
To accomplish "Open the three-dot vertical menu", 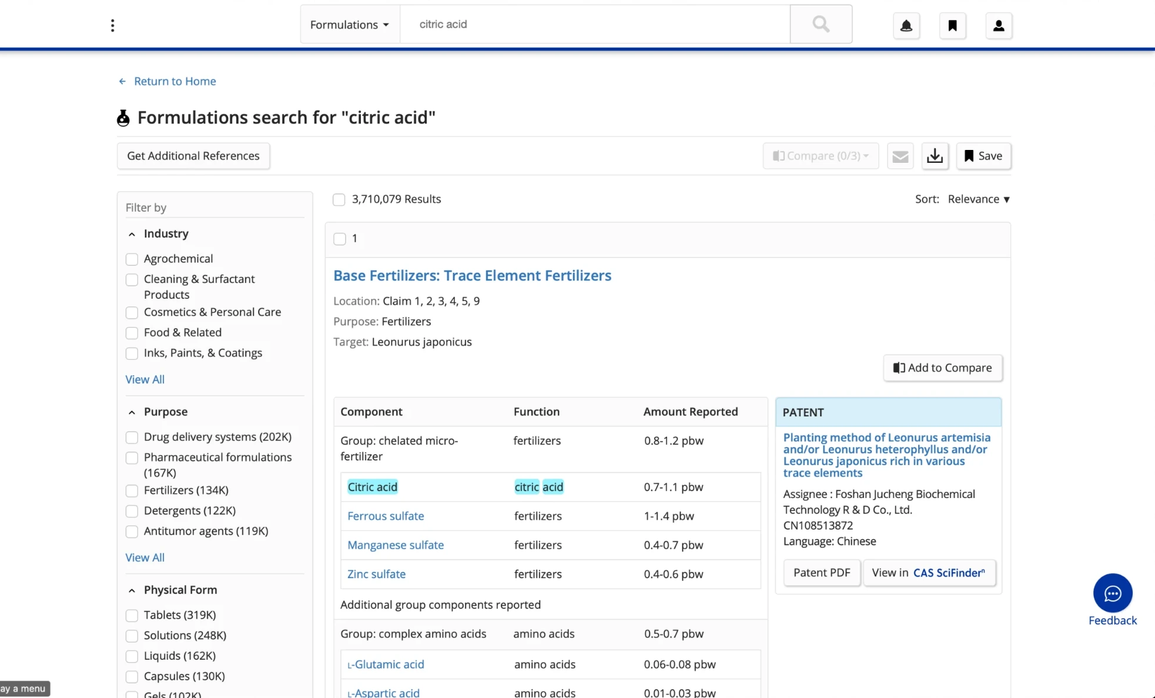I will point(112,25).
